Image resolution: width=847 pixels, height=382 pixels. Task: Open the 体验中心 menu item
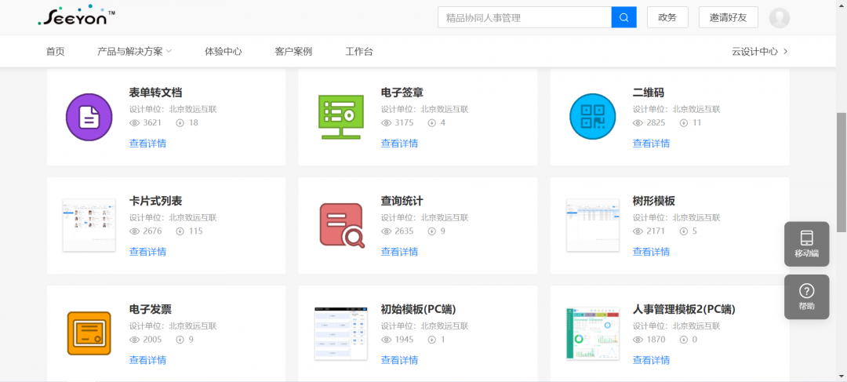coord(223,52)
